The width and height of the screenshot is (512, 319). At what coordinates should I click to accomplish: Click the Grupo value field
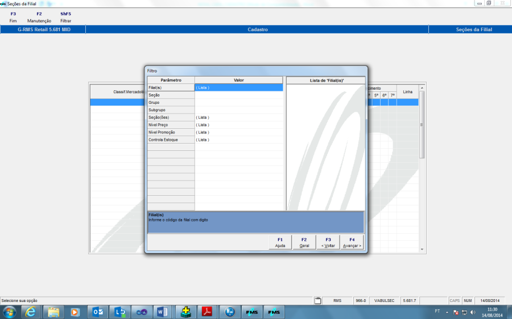[239, 103]
